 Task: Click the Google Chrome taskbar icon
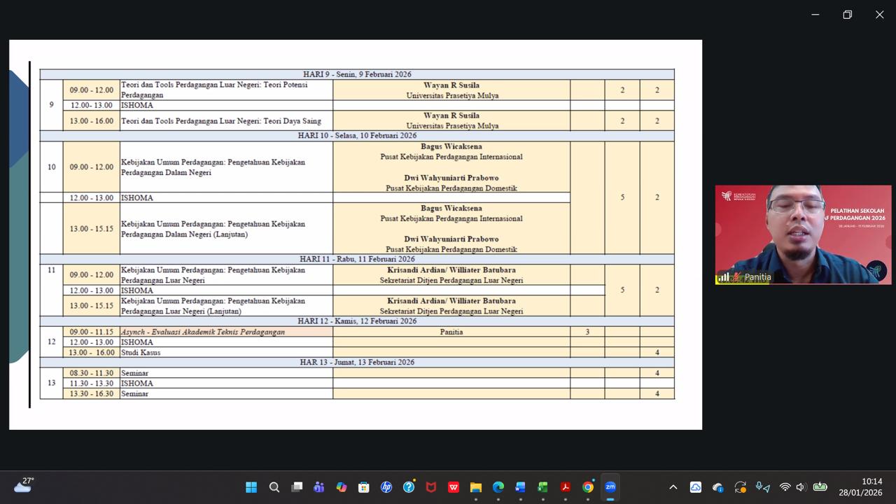[x=588, y=487]
